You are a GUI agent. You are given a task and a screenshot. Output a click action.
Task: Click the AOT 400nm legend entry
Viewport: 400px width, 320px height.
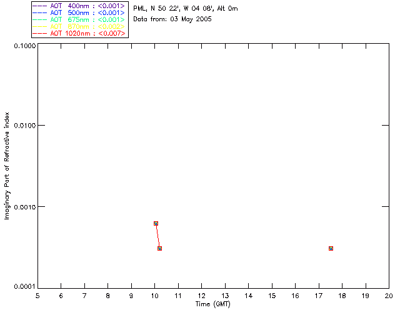[79, 6]
